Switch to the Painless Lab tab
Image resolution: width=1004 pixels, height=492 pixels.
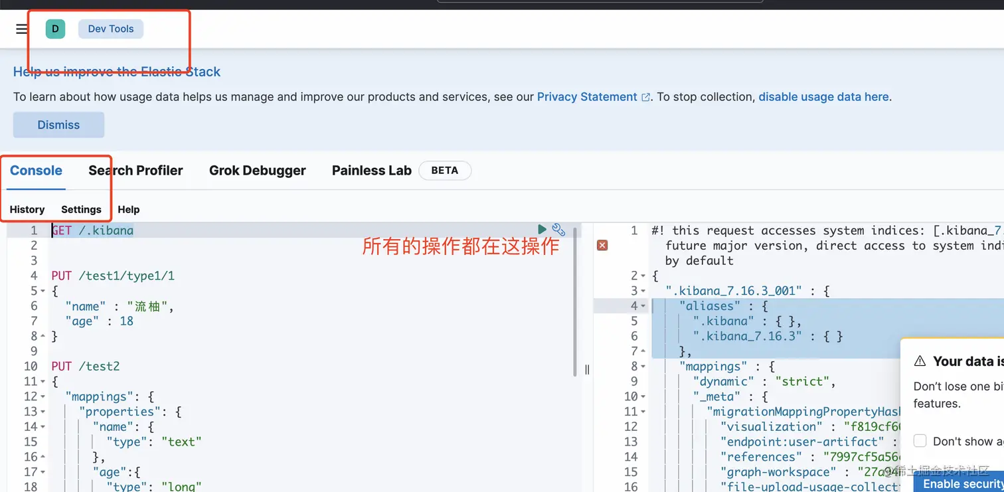(x=372, y=171)
